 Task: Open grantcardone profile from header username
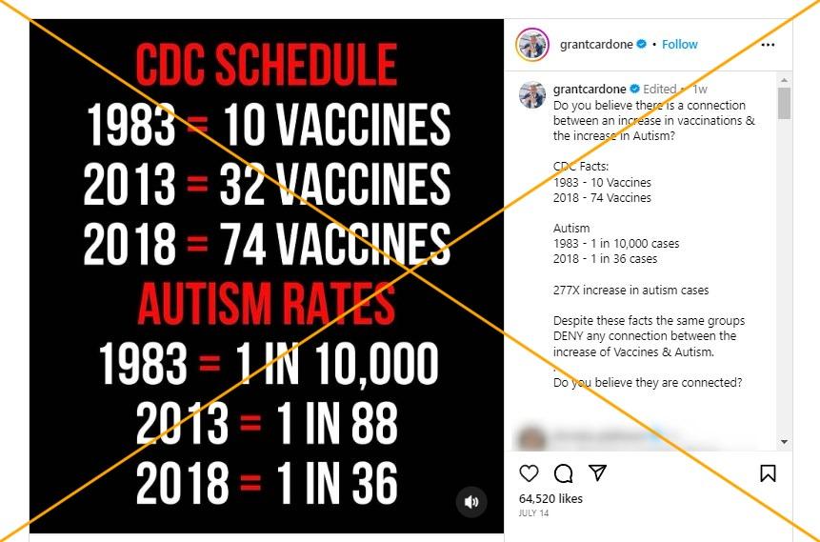click(x=596, y=45)
